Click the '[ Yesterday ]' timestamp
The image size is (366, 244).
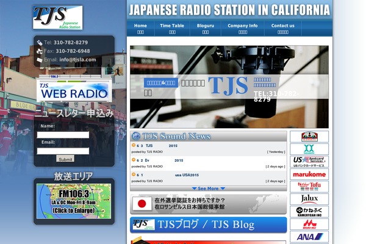click(x=276, y=152)
